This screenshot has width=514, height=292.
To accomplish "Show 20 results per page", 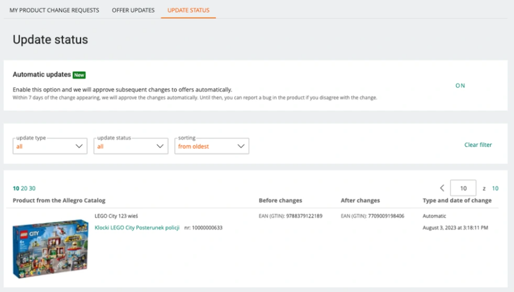I will pos(24,188).
